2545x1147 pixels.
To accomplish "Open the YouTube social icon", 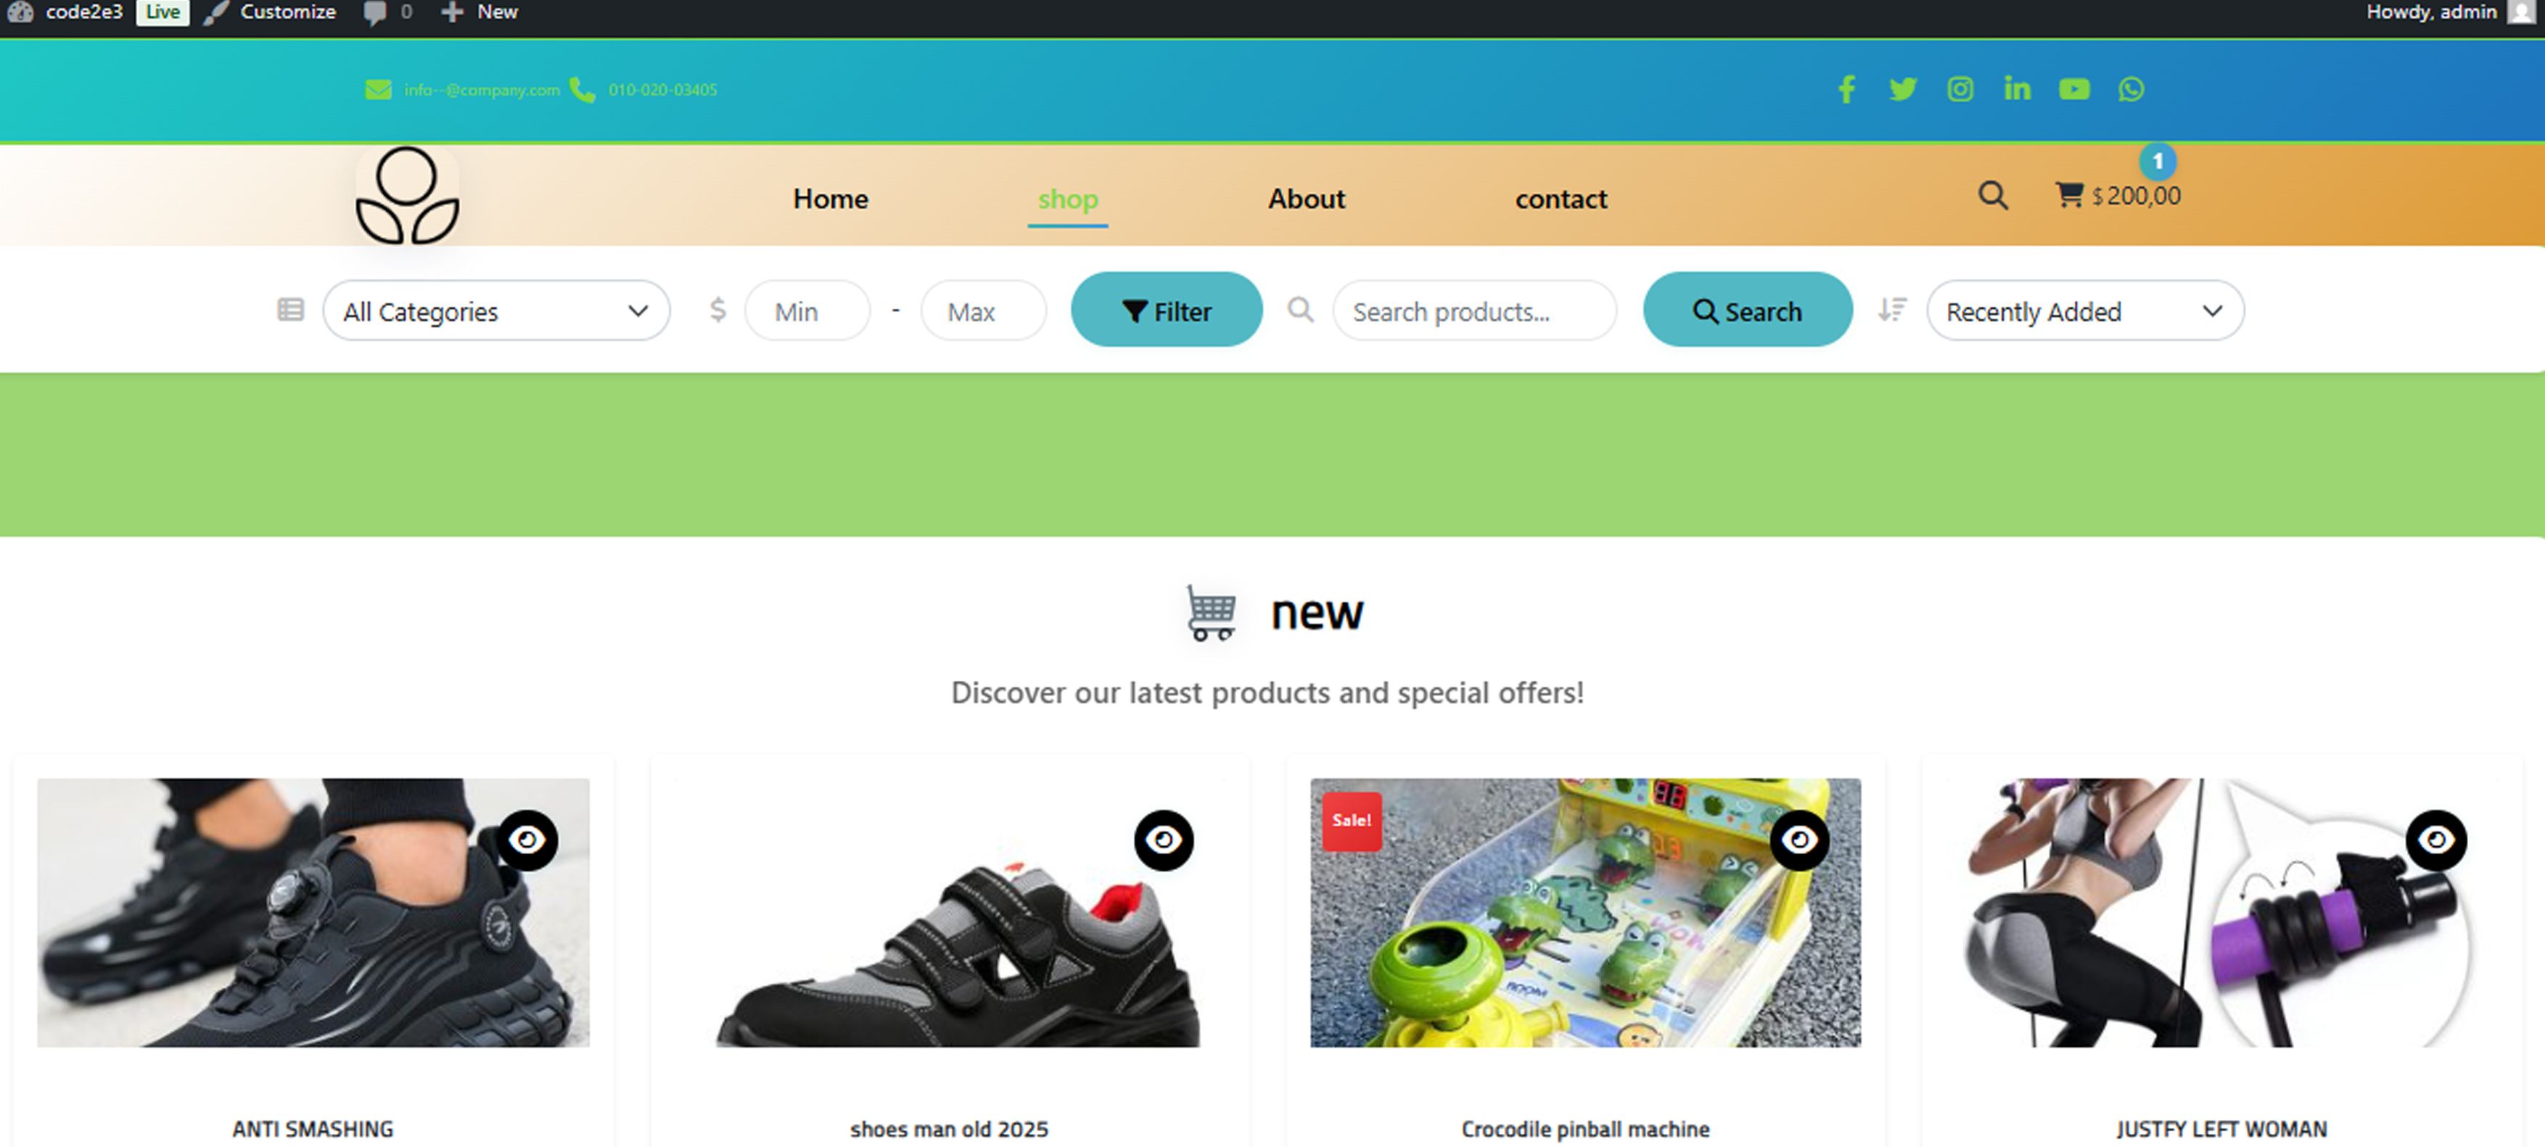I will click(2073, 90).
